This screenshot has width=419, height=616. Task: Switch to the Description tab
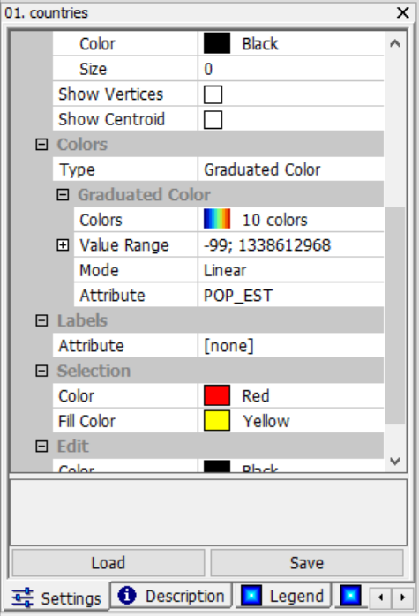pyautogui.click(x=171, y=596)
